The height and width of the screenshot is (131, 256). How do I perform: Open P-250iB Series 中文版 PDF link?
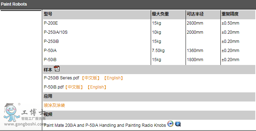coord(90,78)
